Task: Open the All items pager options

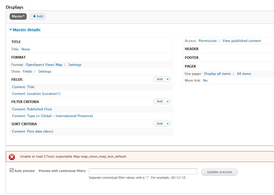Action: (x=244, y=74)
